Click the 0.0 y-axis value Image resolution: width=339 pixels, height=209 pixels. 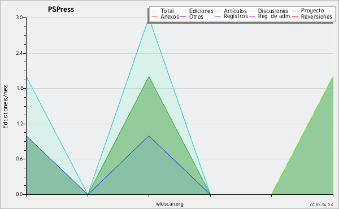click(19, 194)
